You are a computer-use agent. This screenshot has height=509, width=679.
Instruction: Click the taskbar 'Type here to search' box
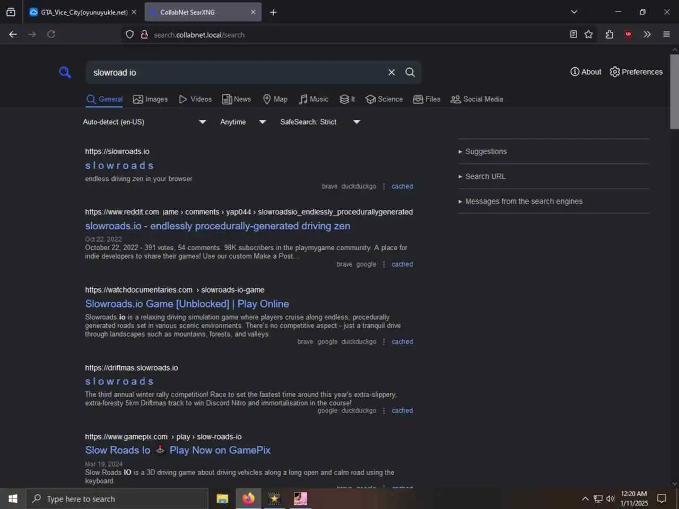117,499
